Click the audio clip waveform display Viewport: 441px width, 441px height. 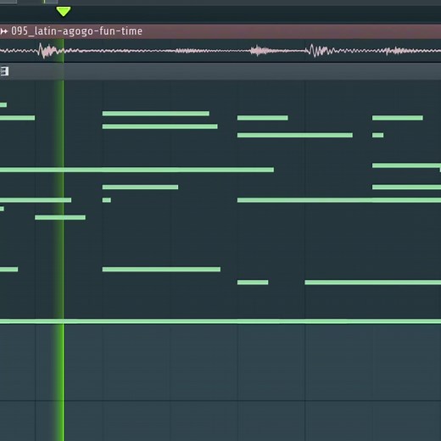click(220, 51)
